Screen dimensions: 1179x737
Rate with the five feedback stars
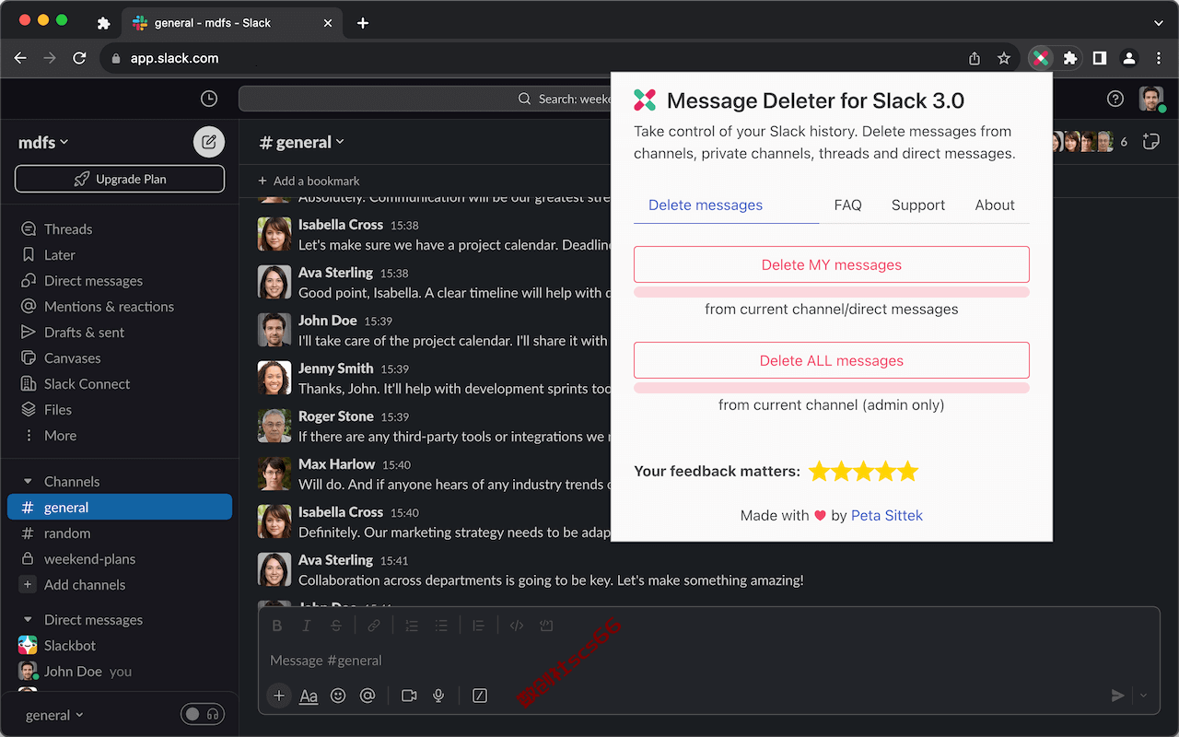[864, 472]
